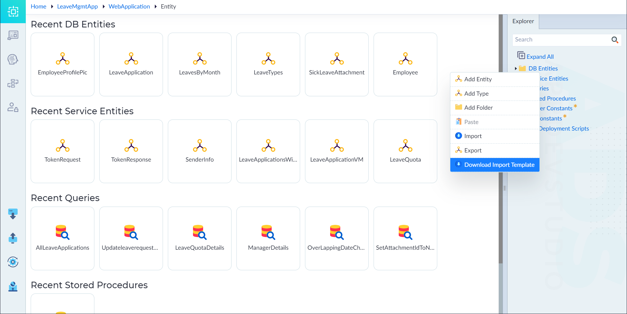Open the LeaveApplication entity card
This screenshot has width=627, height=314.
coord(131,64)
